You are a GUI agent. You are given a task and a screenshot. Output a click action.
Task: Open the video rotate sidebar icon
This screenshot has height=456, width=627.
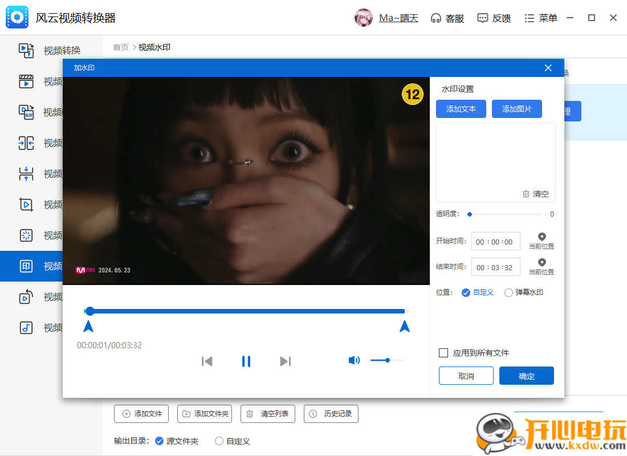(x=26, y=297)
